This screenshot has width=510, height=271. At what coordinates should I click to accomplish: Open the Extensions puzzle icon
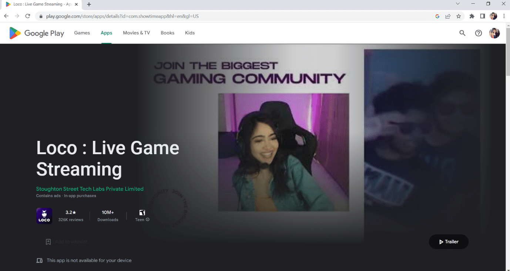coord(472,16)
